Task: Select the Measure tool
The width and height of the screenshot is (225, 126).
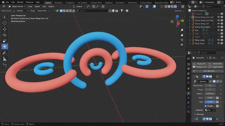Action: [5, 59]
